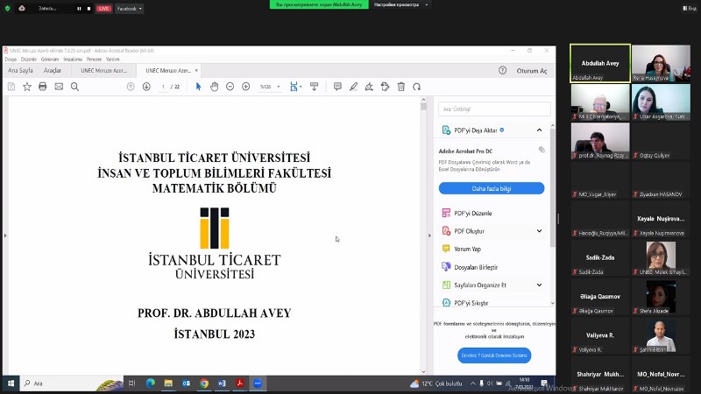Click the page number input field
The image size is (701, 394).
coord(164,87)
